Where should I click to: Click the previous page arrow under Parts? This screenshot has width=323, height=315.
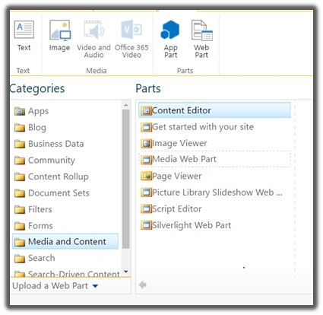tap(143, 285)
